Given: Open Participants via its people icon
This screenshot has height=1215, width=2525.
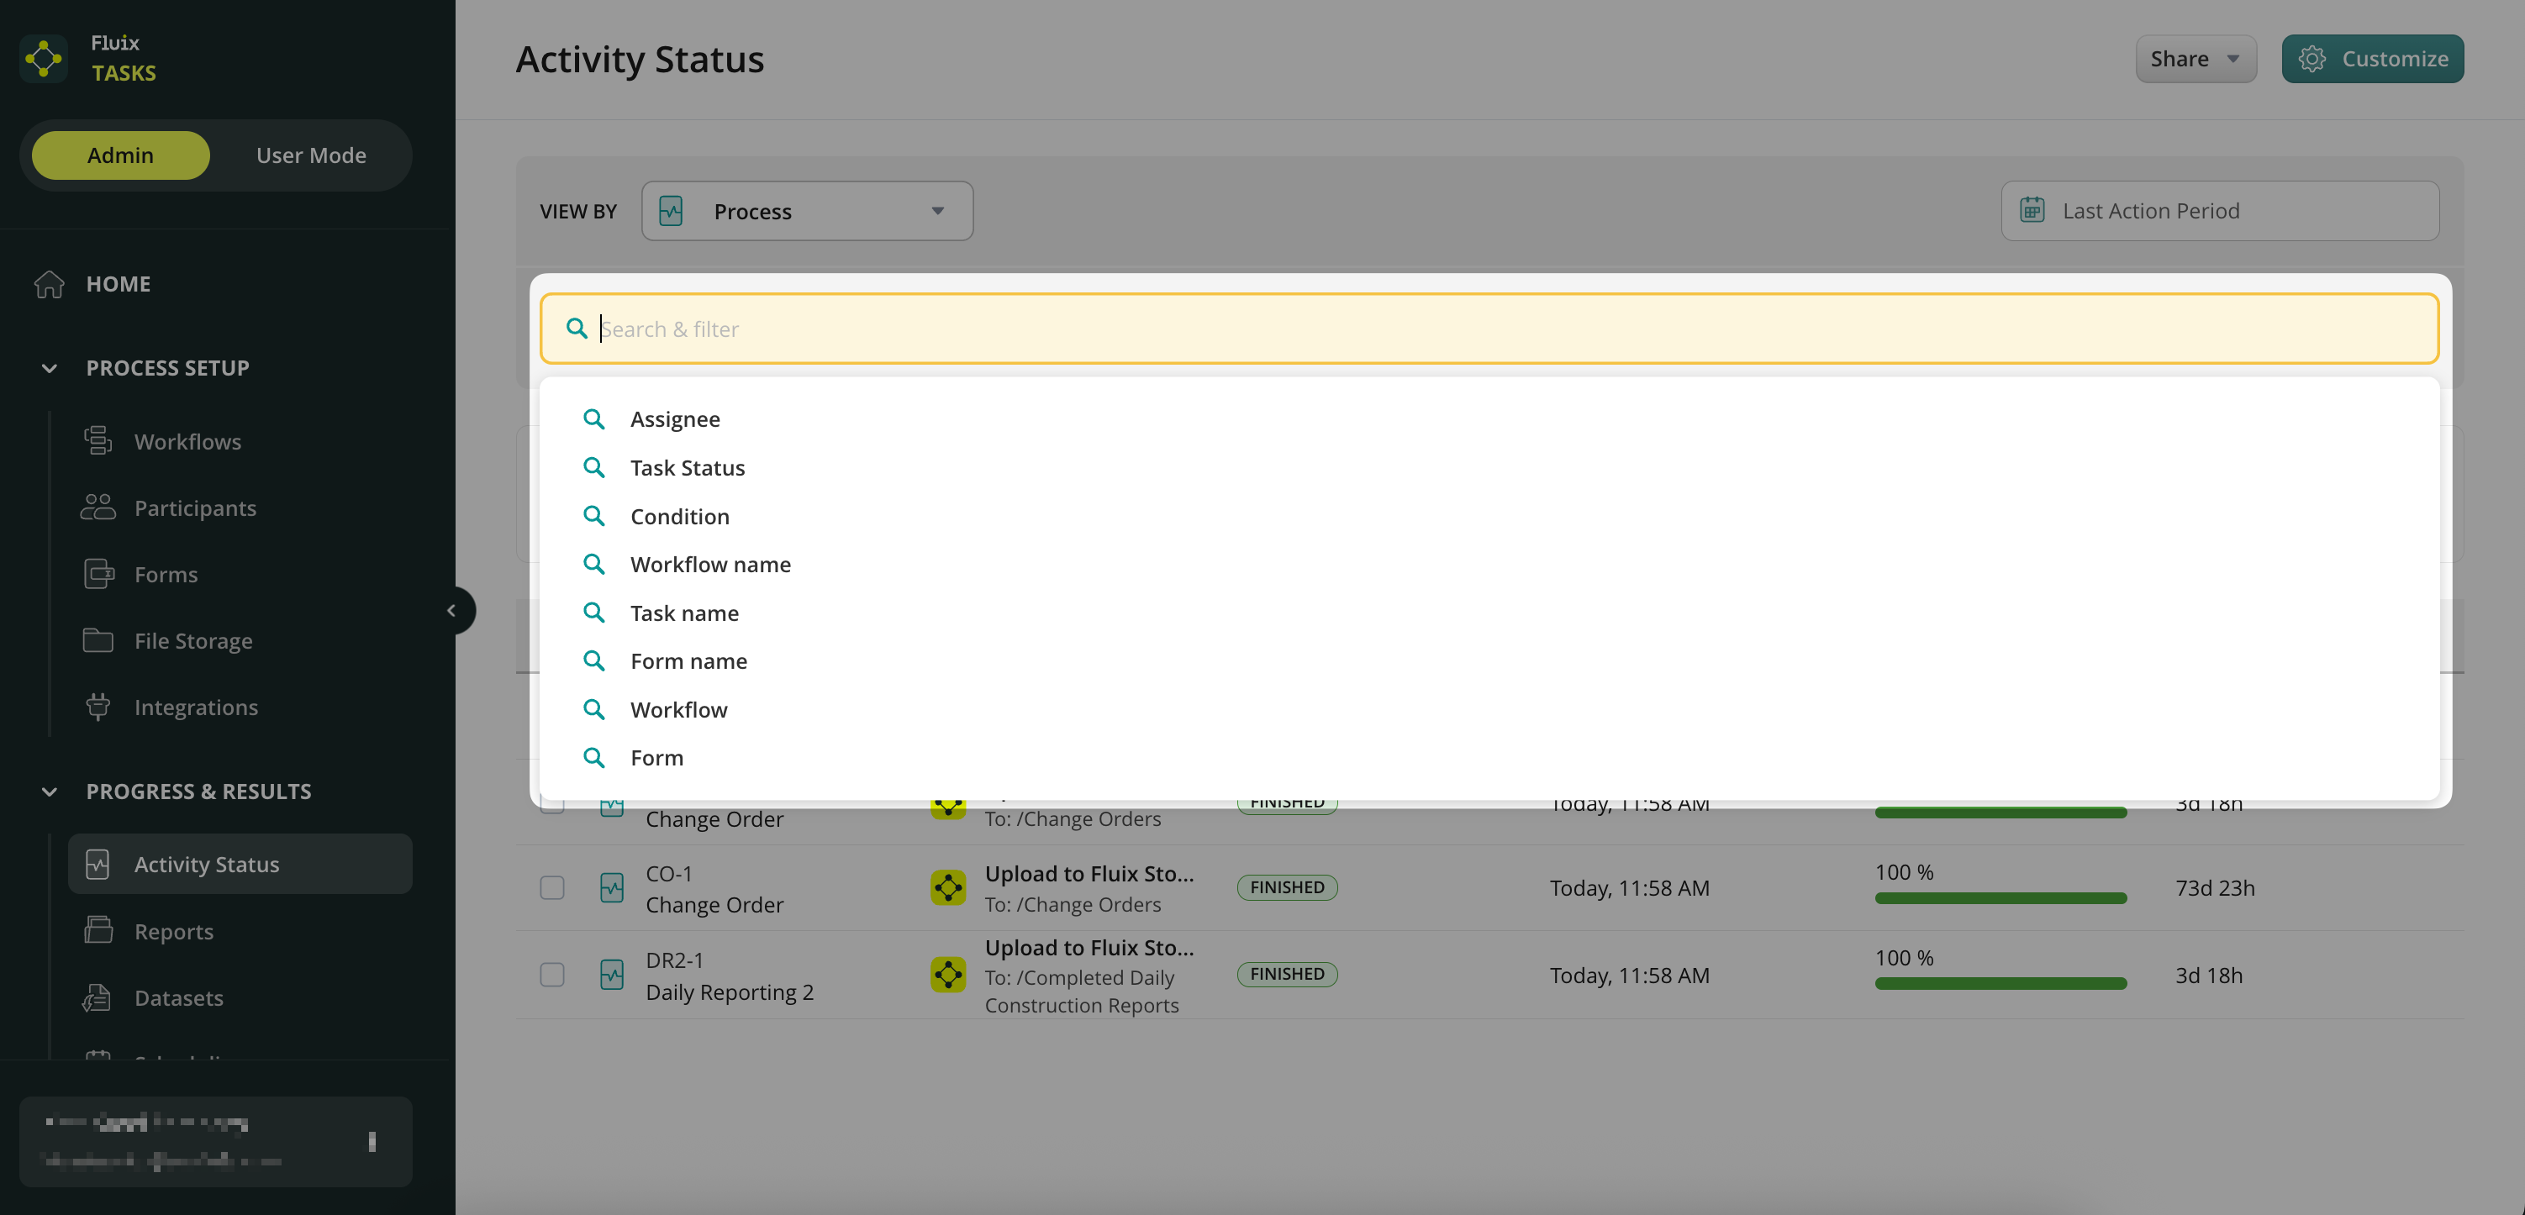Looking at the screenshot, I should pyautogui.click(x=98, y=508).
